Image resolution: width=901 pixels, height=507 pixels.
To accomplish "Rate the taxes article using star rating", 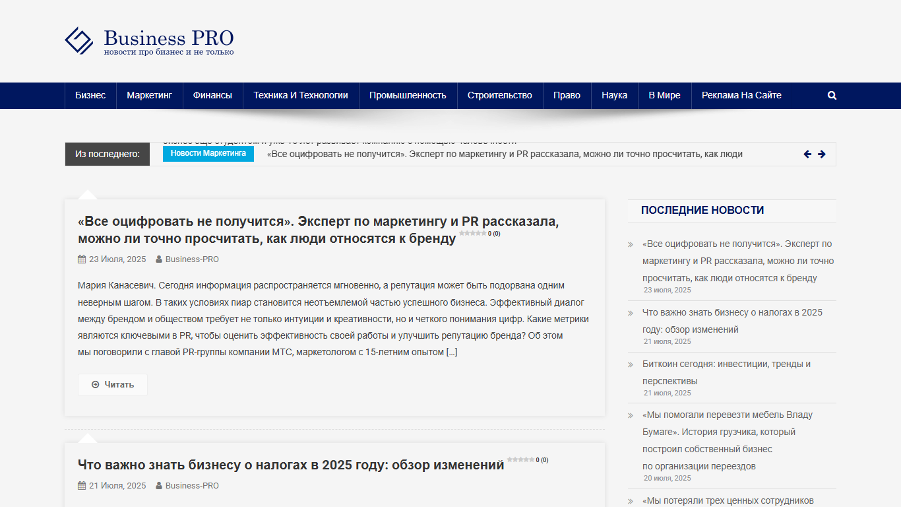I will (520, 459).
